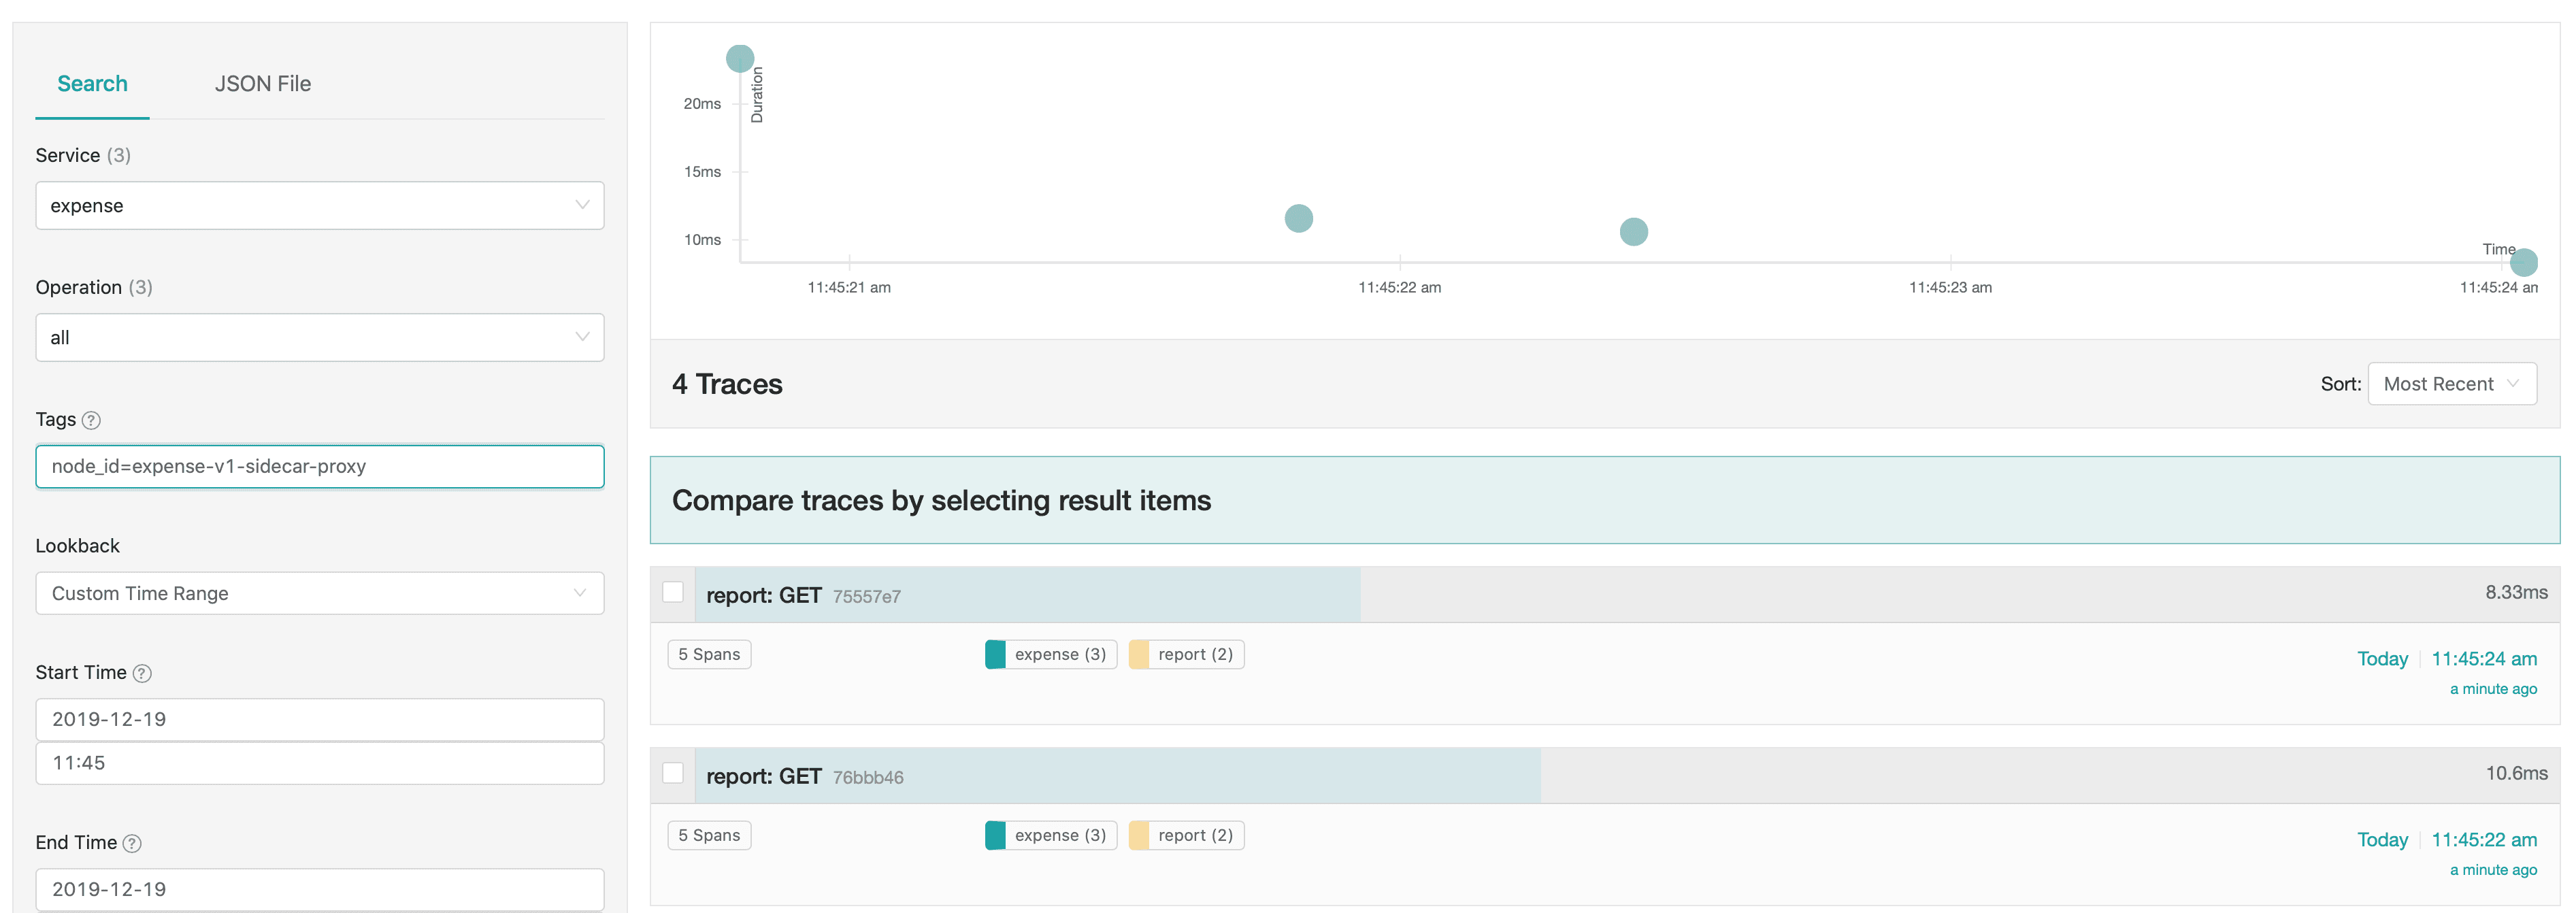This screenshot has width=2576, height=913.
Task: Click the Tags help question-mark icon
Action: [x=91, y=420]
